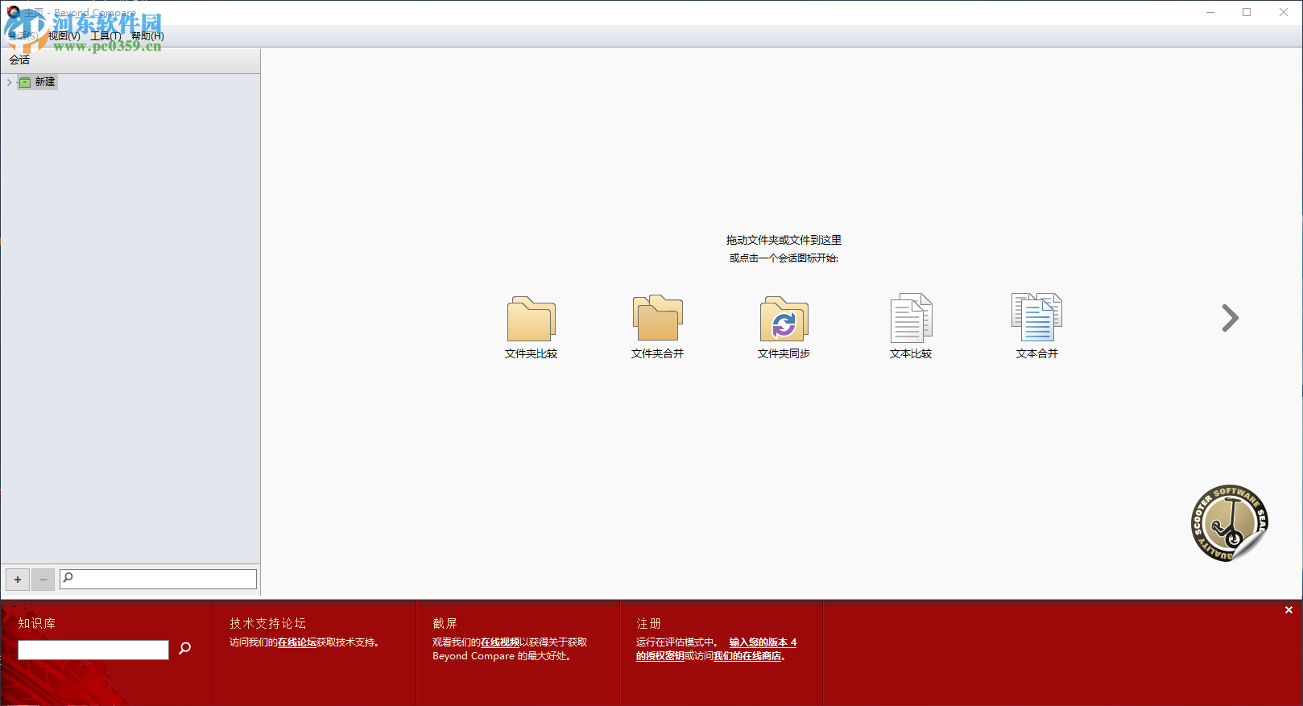This screenshot has height=706, width=1303.
Task: Click the knowledge base search magnifier icon
Action: click(185, 648)
